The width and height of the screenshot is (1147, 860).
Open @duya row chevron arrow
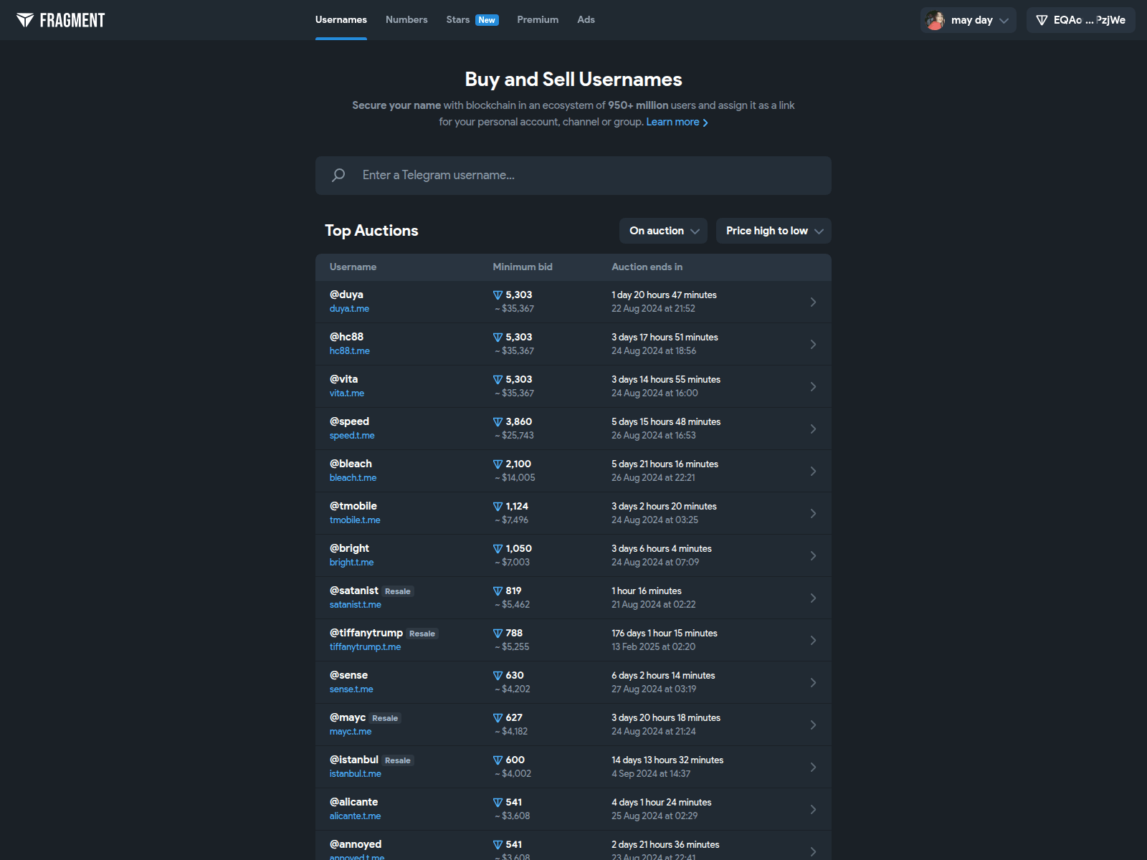pos(813,302)
